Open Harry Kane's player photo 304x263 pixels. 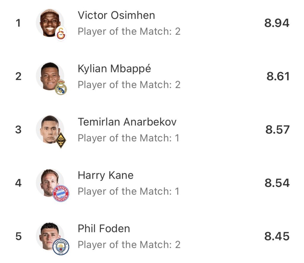pyautogui.click(x=49, y=183)
